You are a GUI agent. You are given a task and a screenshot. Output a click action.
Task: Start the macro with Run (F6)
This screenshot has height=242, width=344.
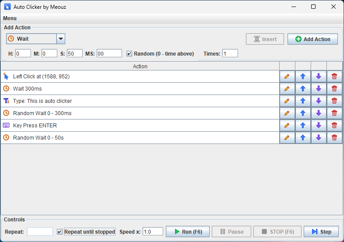click(x=188, y=231)
